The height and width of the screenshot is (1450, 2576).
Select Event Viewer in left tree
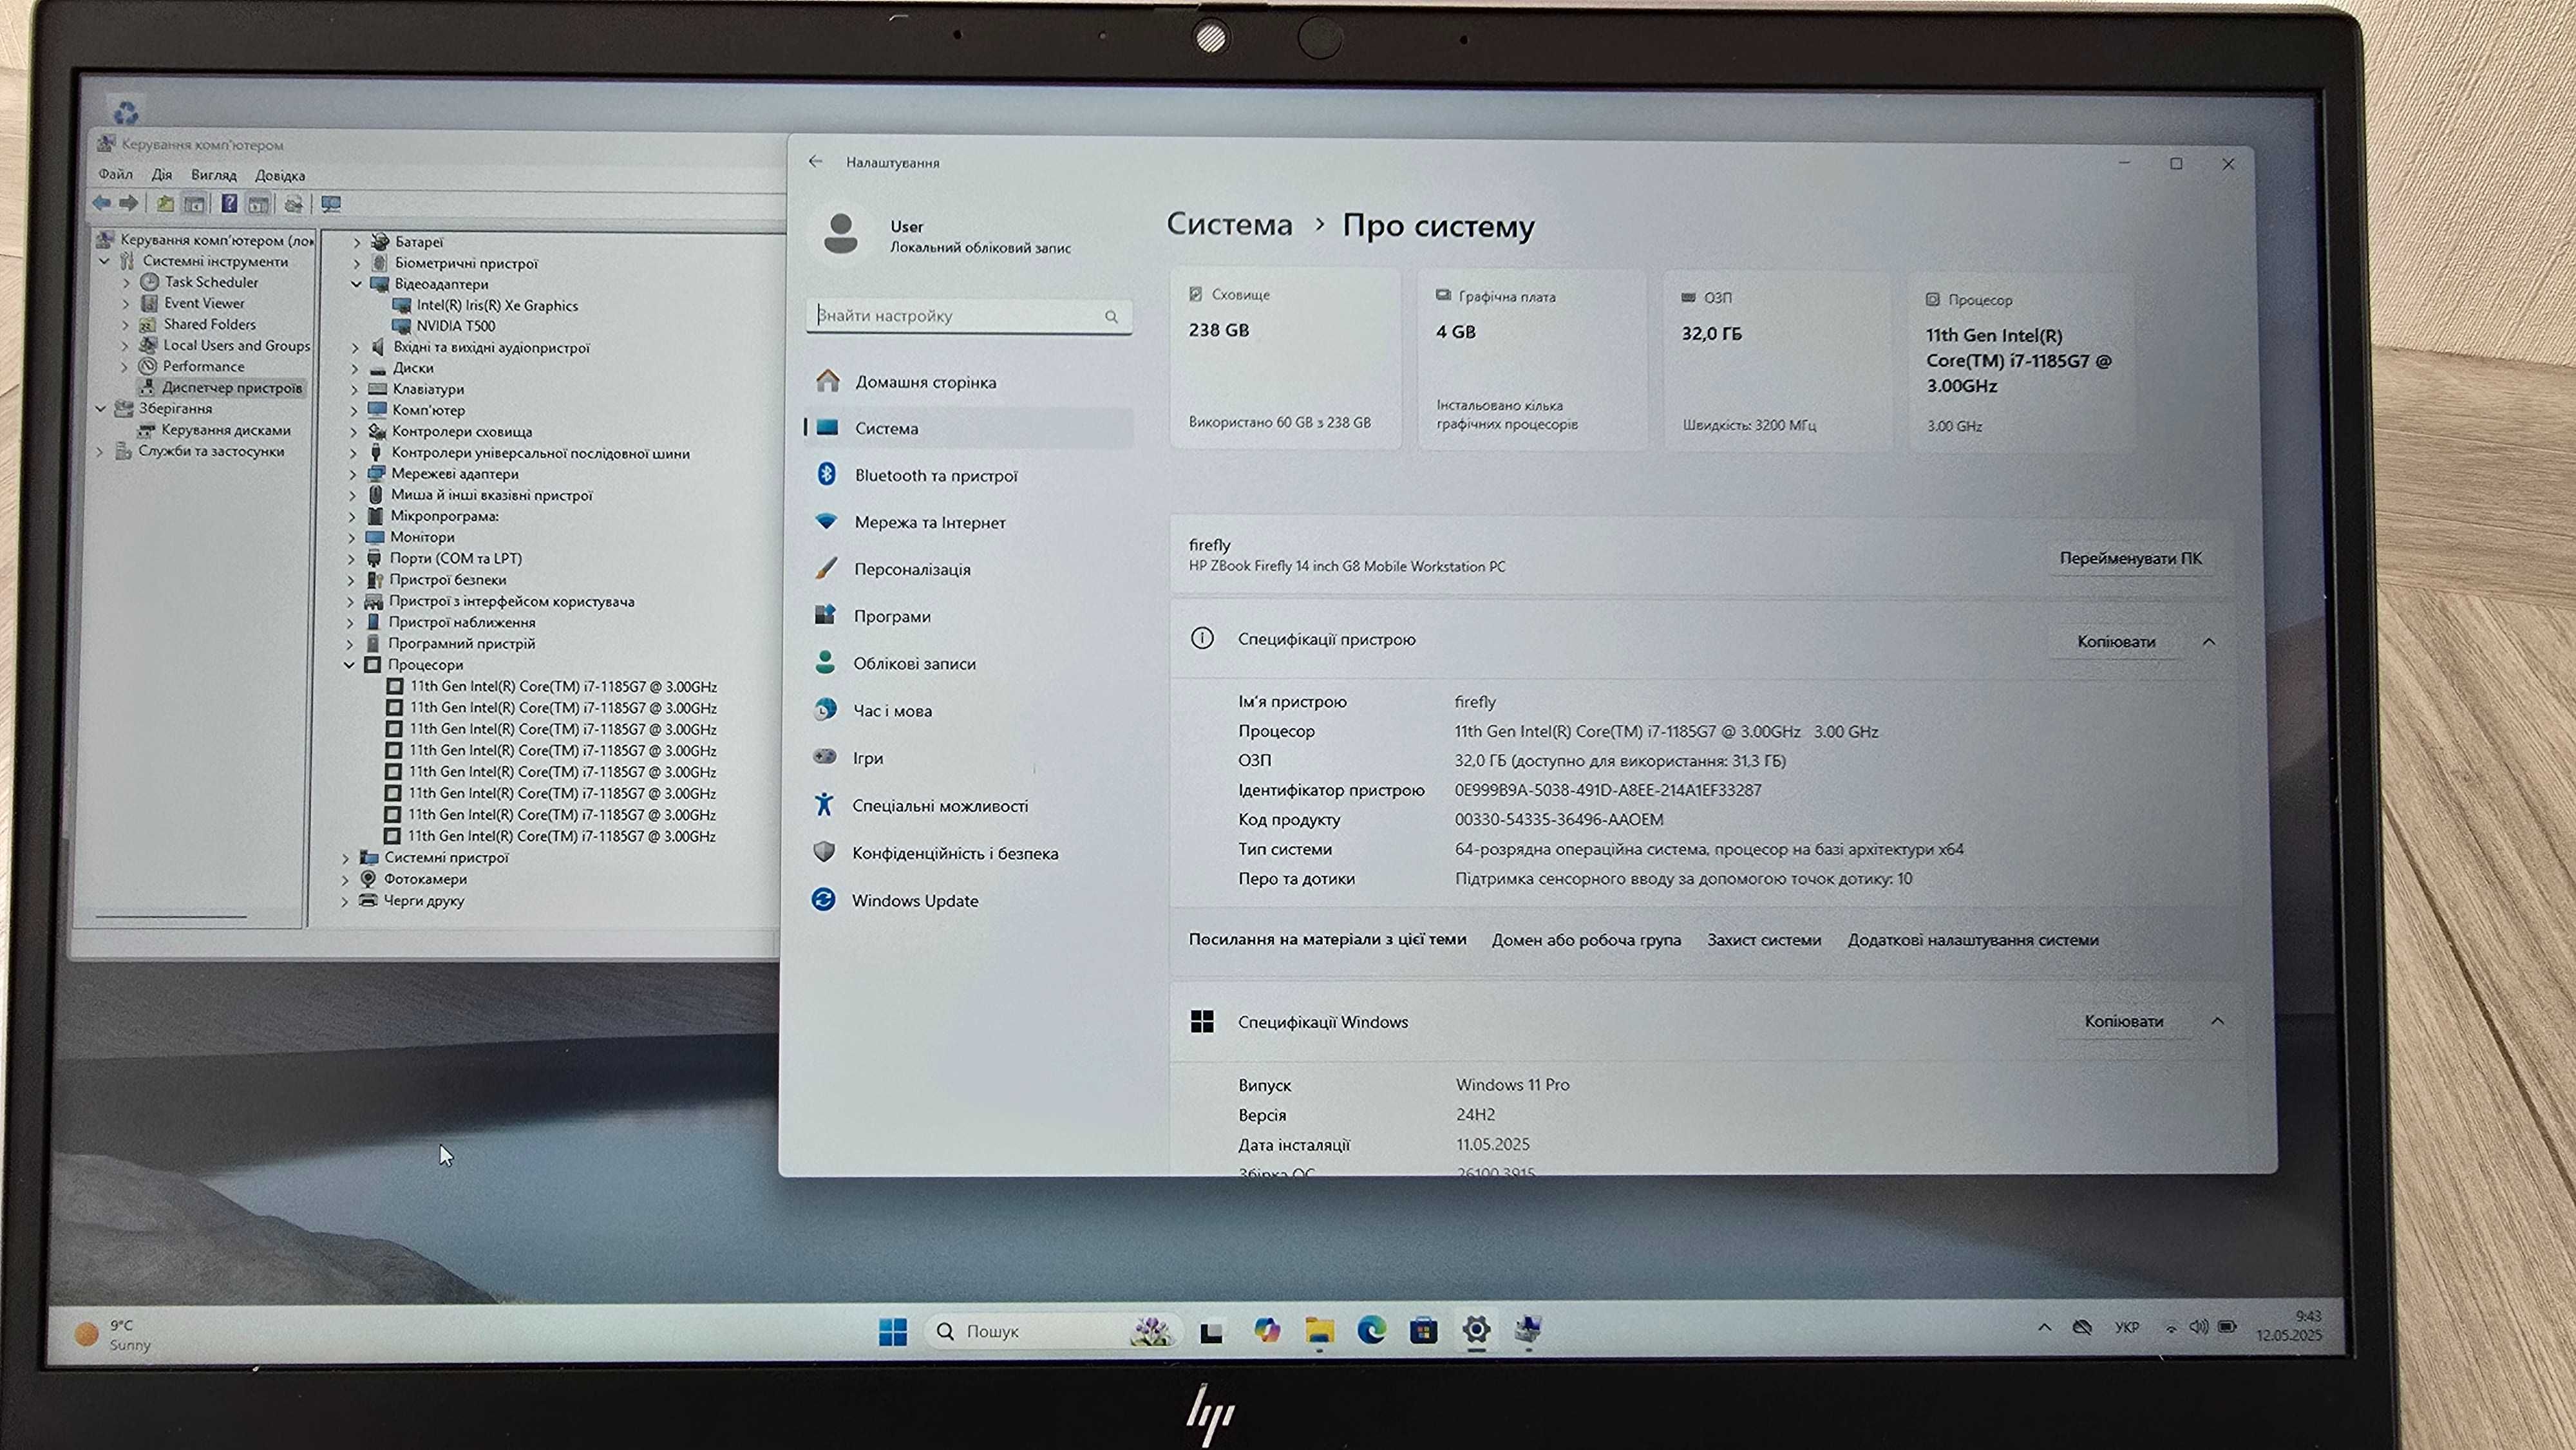tap(204, 303)
